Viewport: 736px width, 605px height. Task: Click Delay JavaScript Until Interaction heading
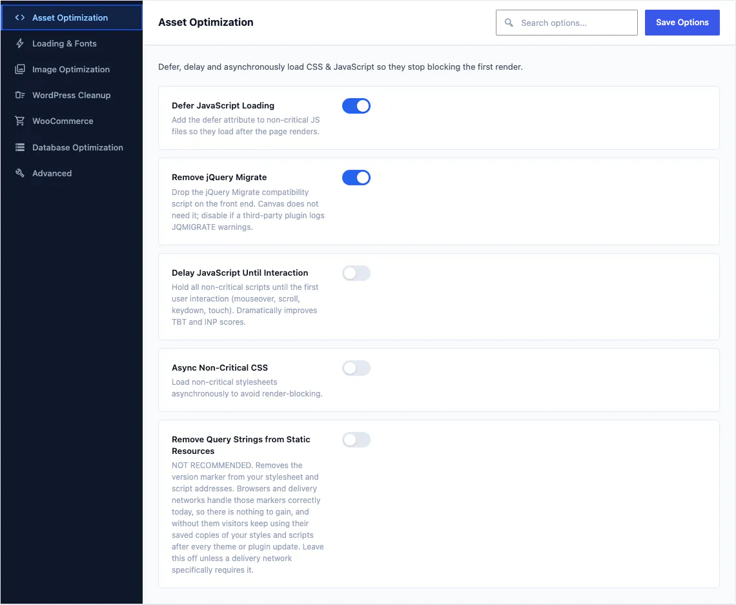point(240,272)
